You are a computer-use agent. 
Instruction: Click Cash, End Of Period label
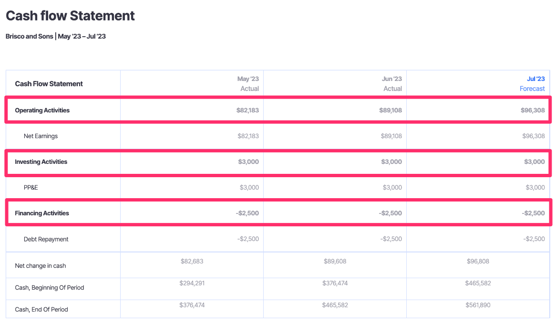tap(41, 310)
